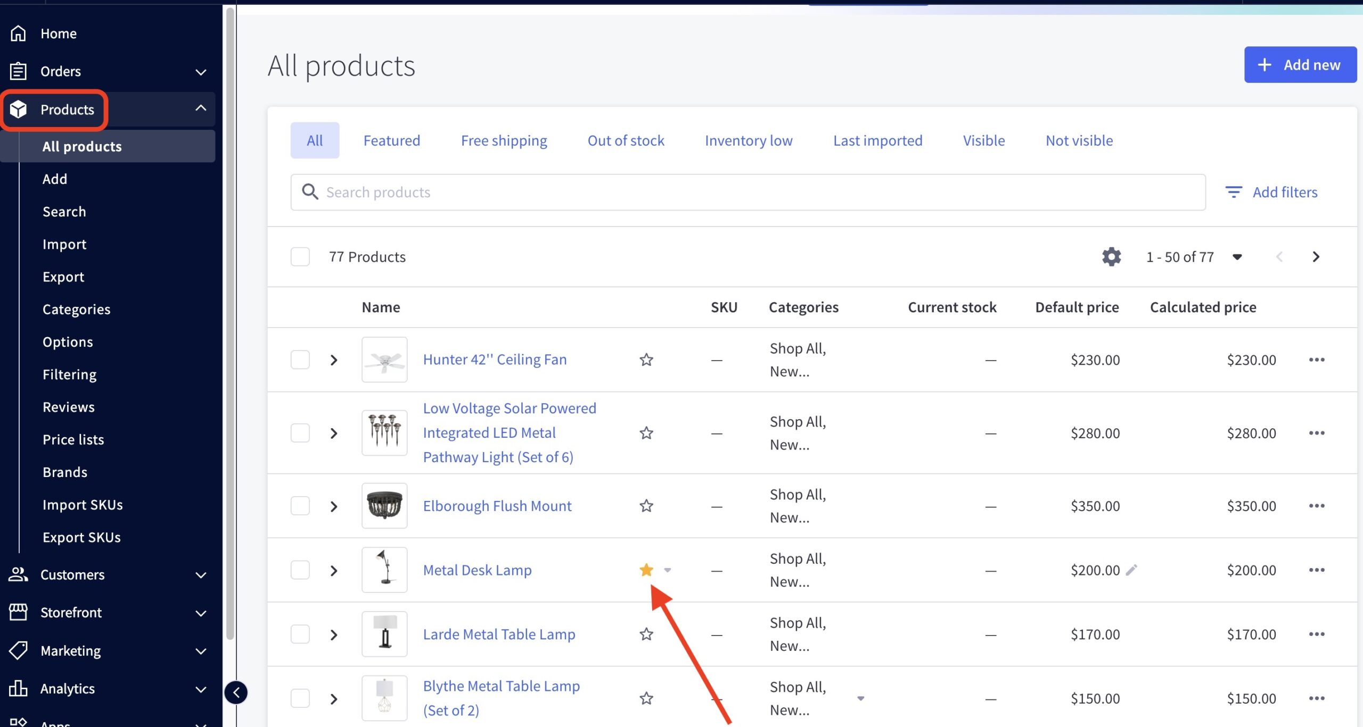Screen dimensions: 1363x727
Task: Select the Customers sidebar icon
Action: [x=18, y=574]
